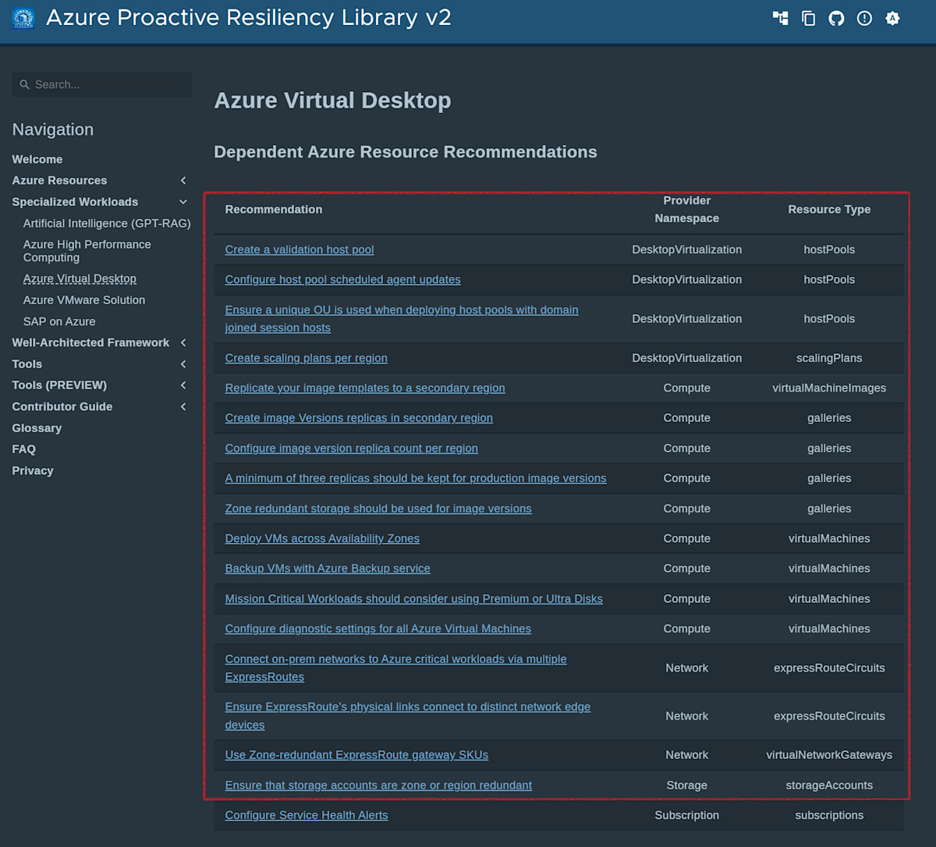Image resolution: width=936 pixels, height=847 pixels.
Task: Open Use Zone-redundant ExpressRoute gateway SKUs
Action: 356,755
